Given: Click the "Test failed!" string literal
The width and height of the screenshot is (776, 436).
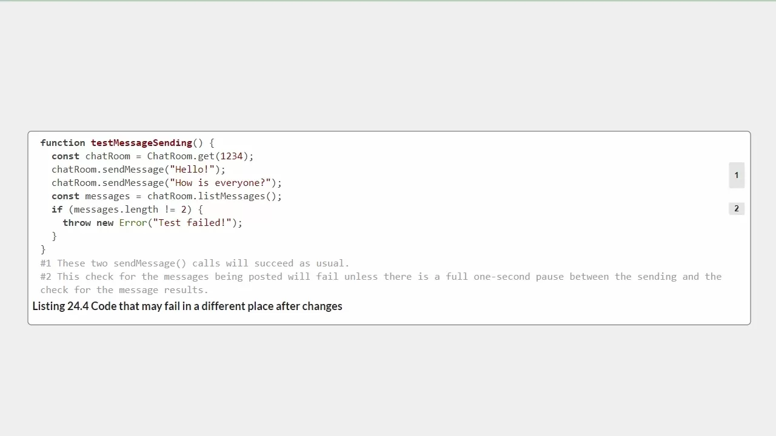Looking at the screenshot, I should [x=192, y=223].
